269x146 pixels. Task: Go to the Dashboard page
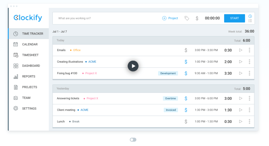coord(28,66)
